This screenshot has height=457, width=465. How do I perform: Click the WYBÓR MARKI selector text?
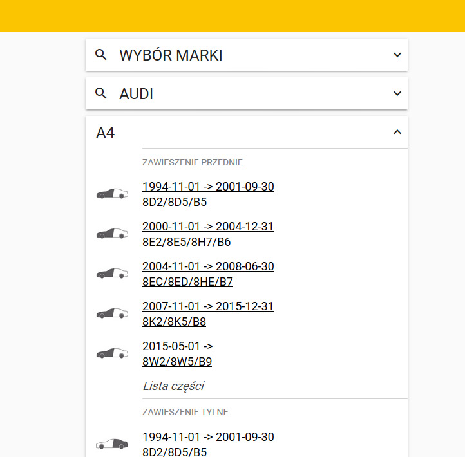tap(171, 55)
